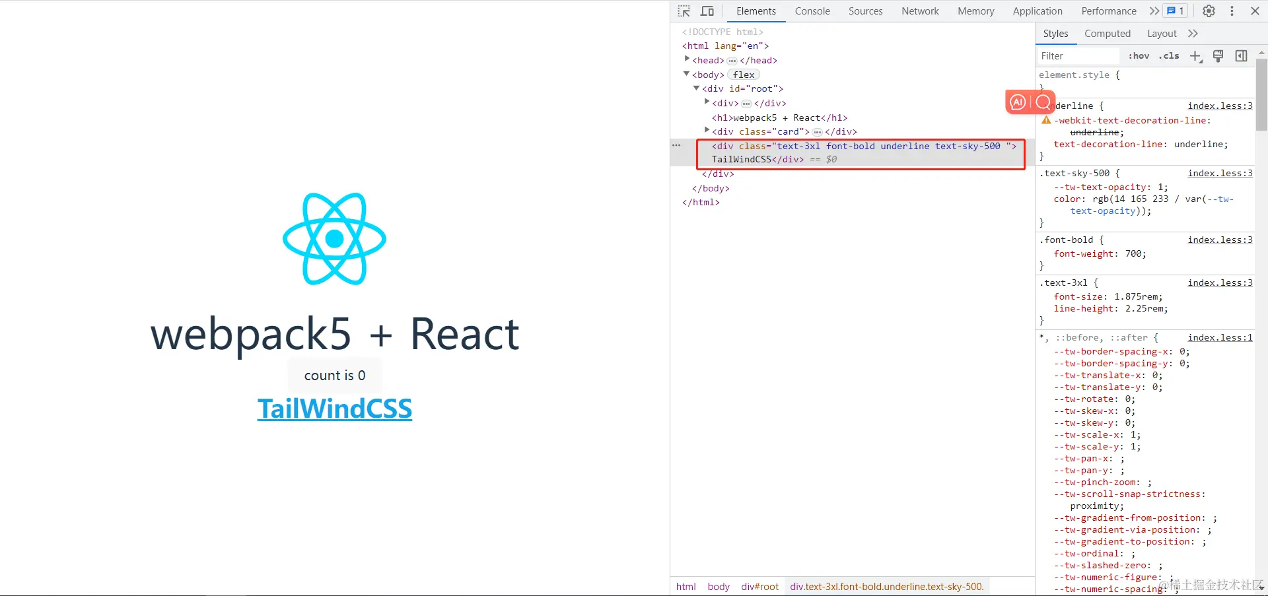Select the html lang="en" DOM row
The height and width of the screenshot is (596, 1268).
725,46
